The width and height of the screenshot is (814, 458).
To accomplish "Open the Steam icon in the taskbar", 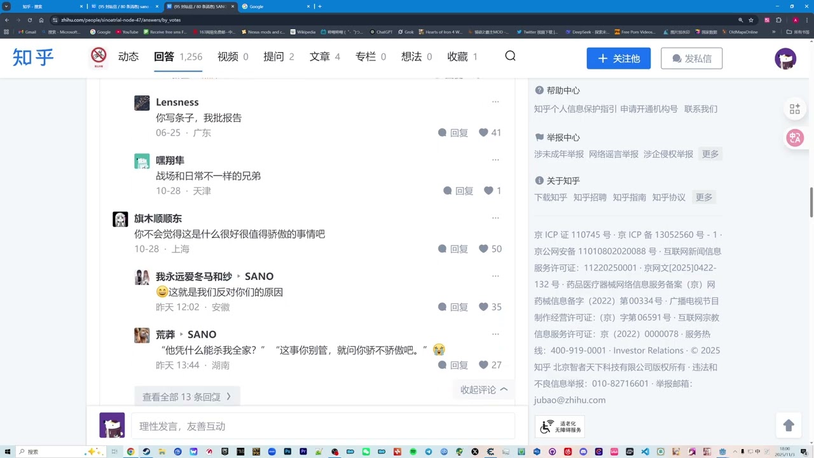I will point(146,452).
